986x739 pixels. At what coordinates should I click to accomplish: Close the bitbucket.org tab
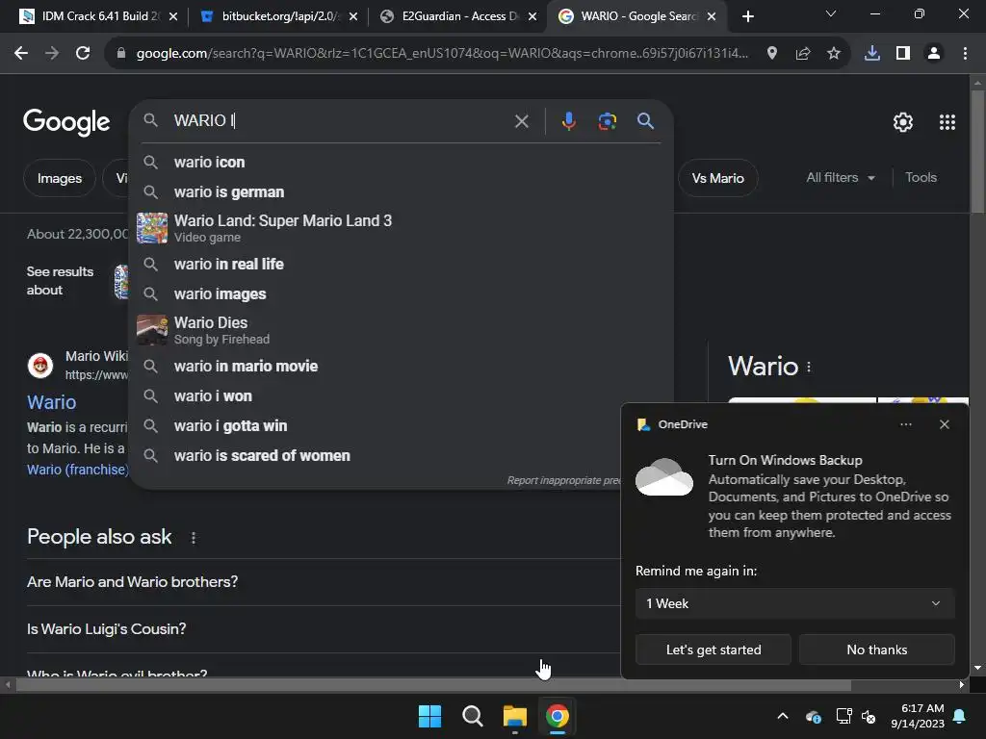tap(353, 16)
